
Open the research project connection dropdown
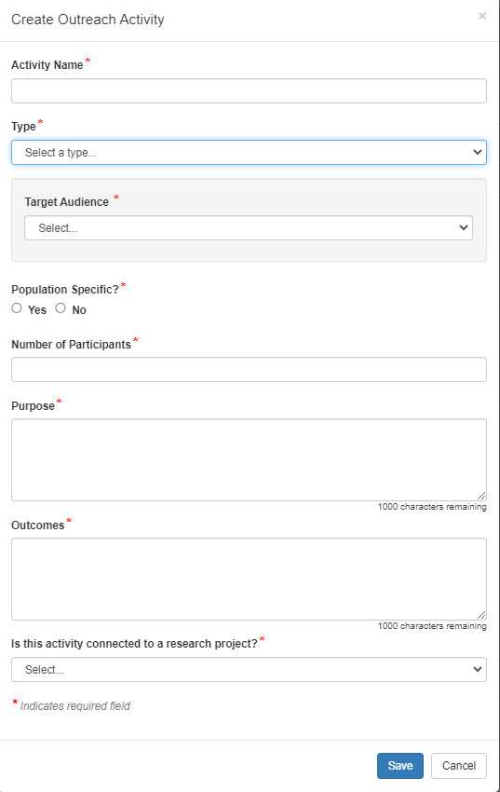click(249, 670)
